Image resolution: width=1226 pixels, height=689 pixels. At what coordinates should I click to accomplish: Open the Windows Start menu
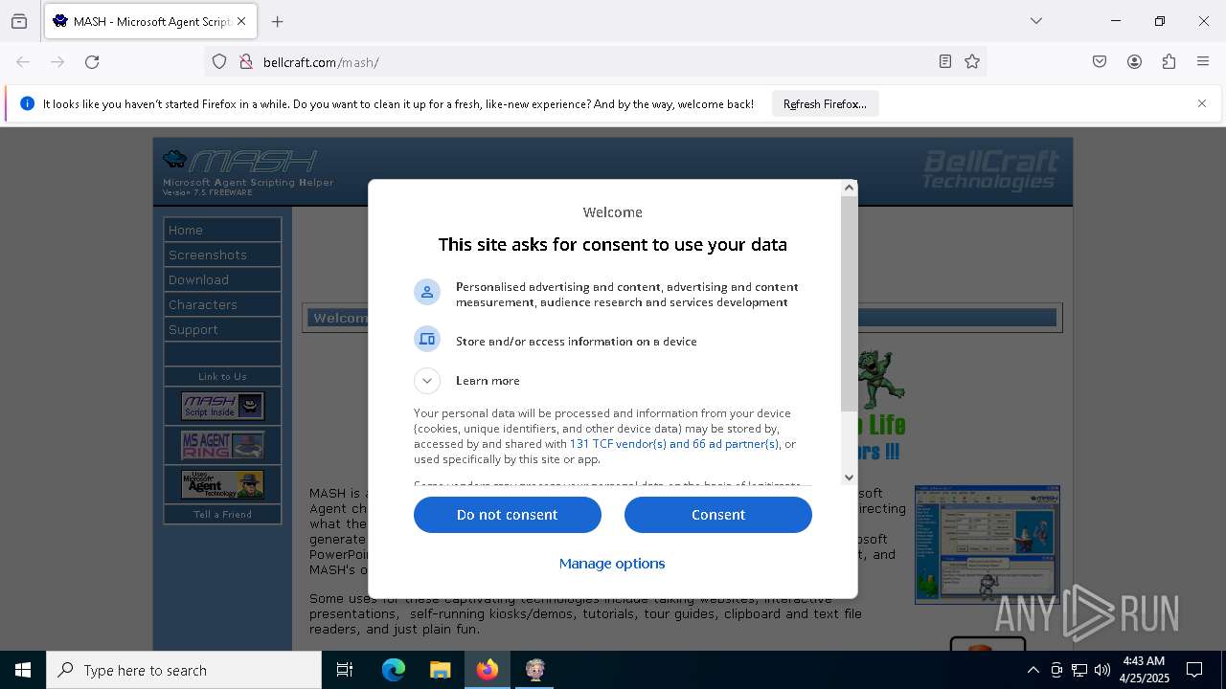click(x=23, y=670)
